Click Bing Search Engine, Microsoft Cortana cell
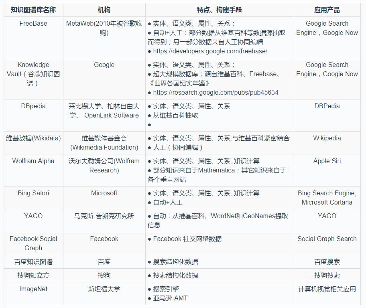 click(x=327, y=198)
